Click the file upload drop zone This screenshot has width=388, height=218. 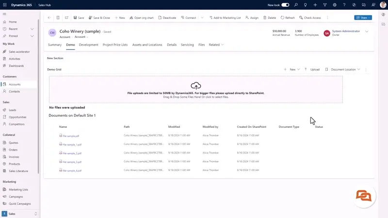(196, 90)
